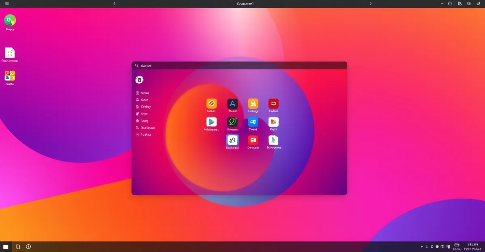Click the taskbar clock
This screenshot has width=485, height=252.
(x=472, y=246)
